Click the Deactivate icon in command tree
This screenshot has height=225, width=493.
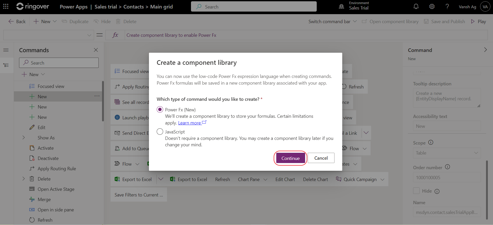[32, 158]
